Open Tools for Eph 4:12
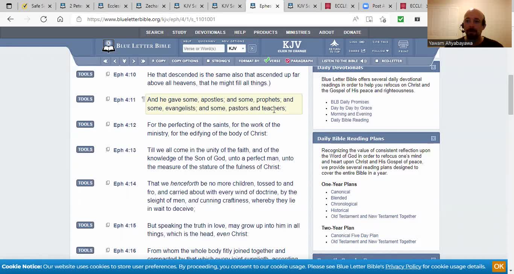The image size is (514, 274). 85,124
